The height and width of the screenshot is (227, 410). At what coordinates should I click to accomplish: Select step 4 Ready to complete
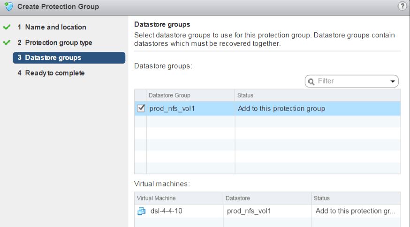pos(54,73)
